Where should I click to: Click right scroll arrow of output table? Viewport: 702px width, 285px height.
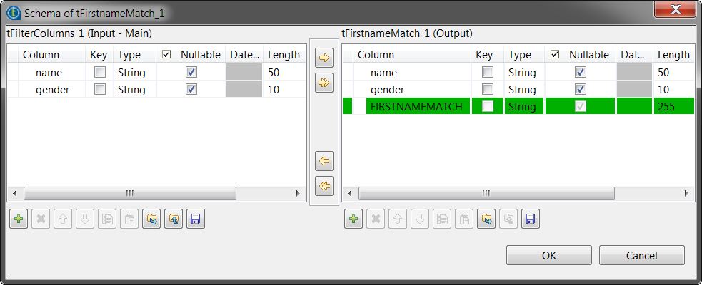[686, 193]
